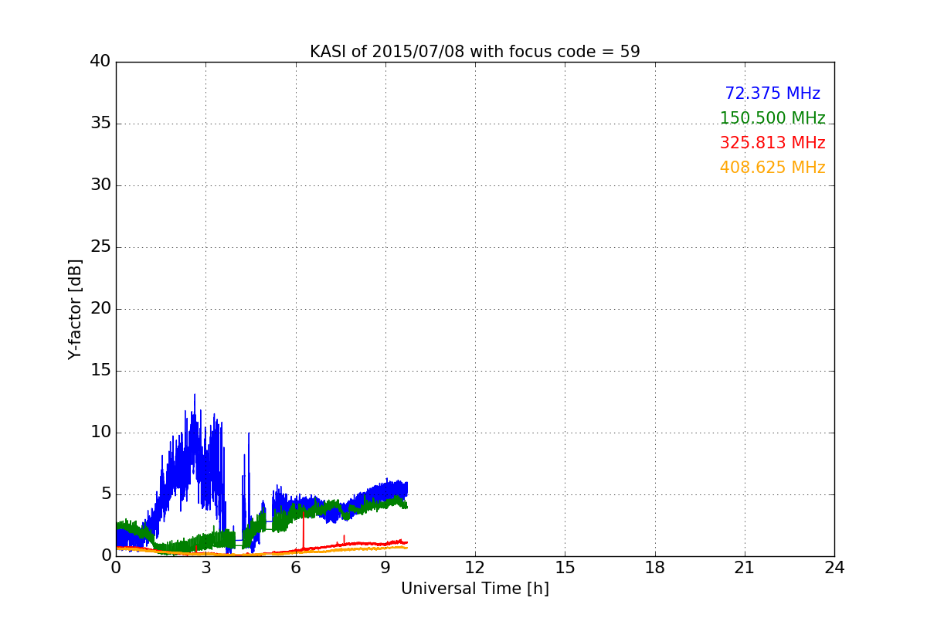Select the blue 72.375 MHz legend label

click(x=772, y=93)
